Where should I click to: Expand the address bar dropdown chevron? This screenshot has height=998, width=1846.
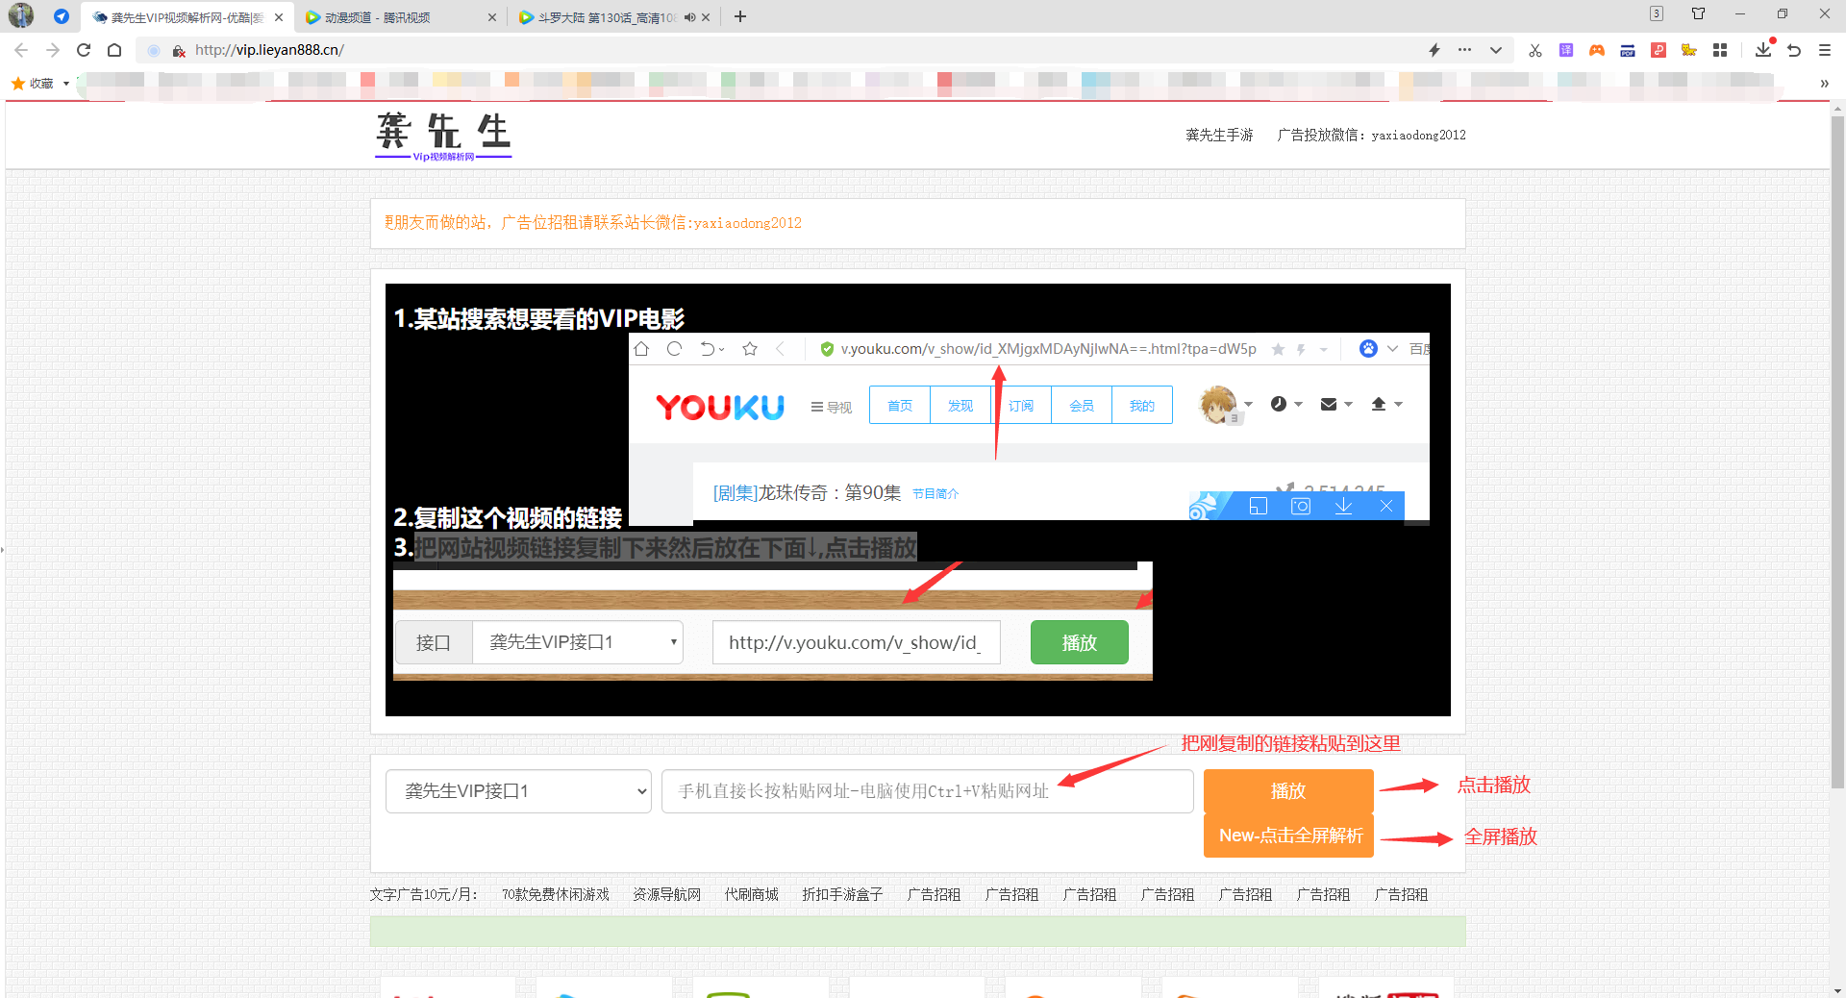1496,50
